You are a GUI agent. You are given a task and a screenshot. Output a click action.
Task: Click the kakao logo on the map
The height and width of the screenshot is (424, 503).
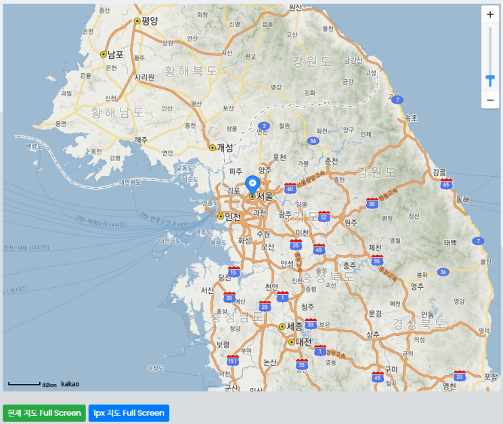tap(70, 384)
